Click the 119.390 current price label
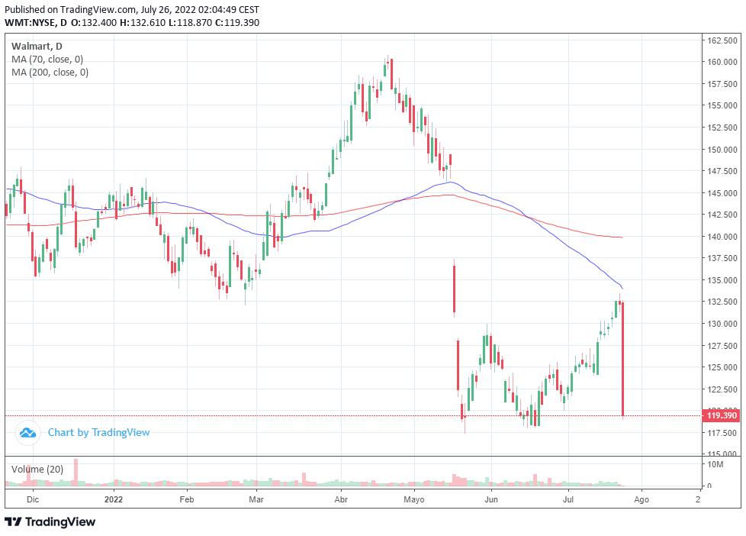The width and height of the screenshot is (746, 536). click(x=722, y=415)
